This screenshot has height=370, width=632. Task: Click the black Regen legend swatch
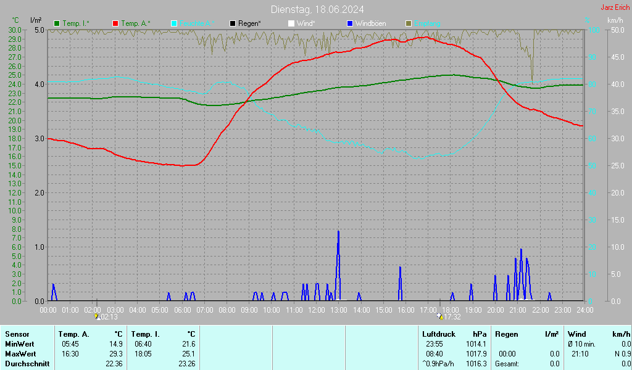tap(233, 24)
